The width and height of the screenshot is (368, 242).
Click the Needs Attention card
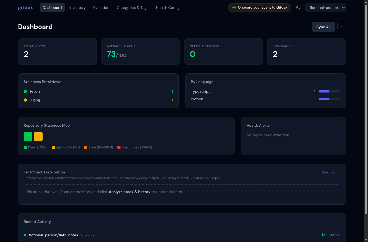(223, 52)
